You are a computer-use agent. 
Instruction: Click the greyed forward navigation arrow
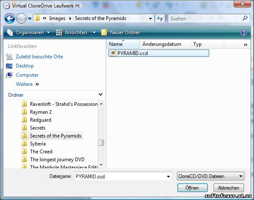21,18
